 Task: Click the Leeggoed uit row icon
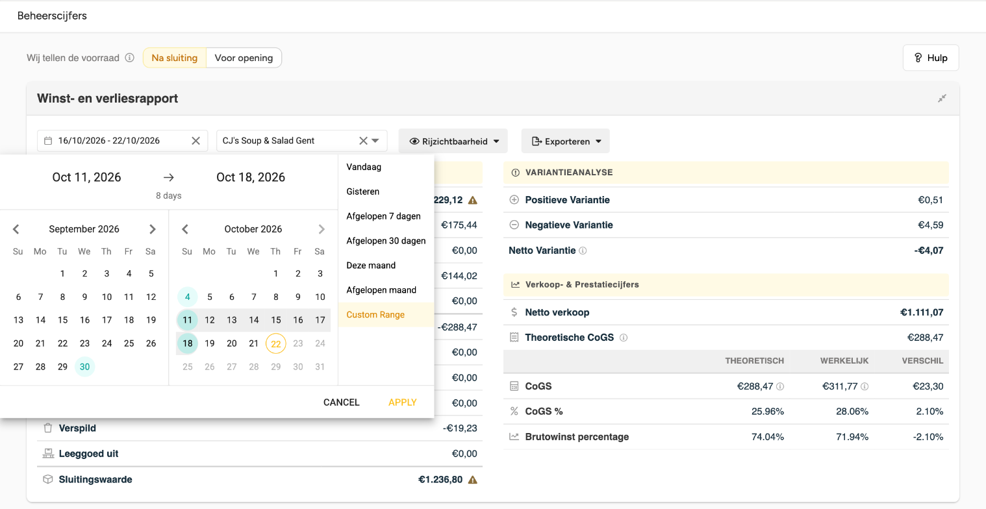(x=47, y=454)
